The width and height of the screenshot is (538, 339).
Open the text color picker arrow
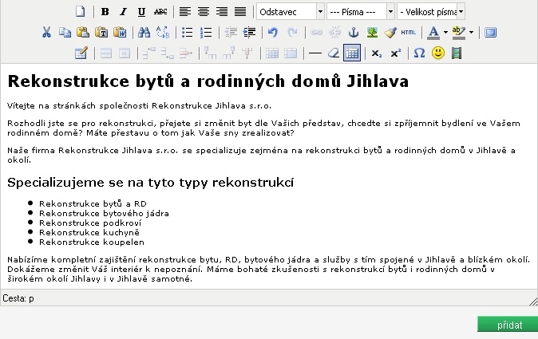click(445, 33)
